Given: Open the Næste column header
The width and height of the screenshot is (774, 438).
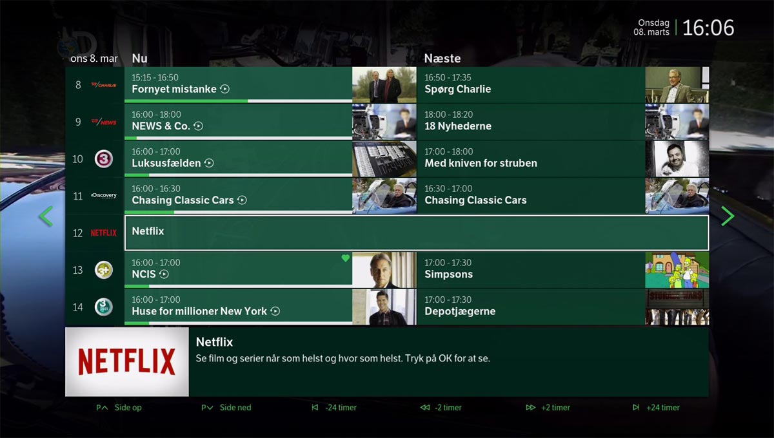Looking at the screenshot, I should [442, 58].
